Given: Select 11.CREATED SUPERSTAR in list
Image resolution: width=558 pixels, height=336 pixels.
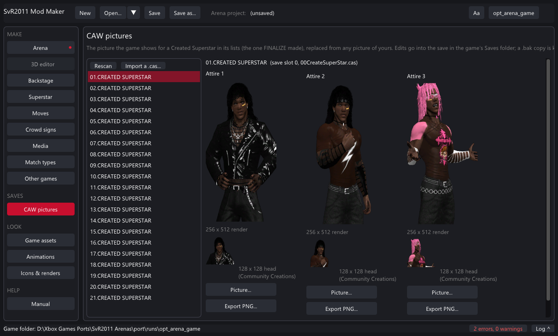Looking at the screenshot, I should [144, 187].
